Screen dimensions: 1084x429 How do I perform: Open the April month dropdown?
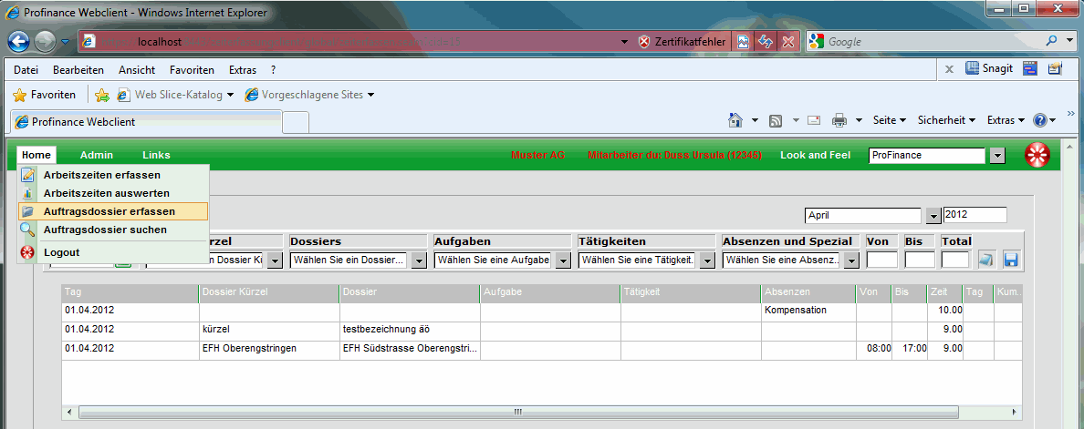pyautogui.click(x=933, y=216)
